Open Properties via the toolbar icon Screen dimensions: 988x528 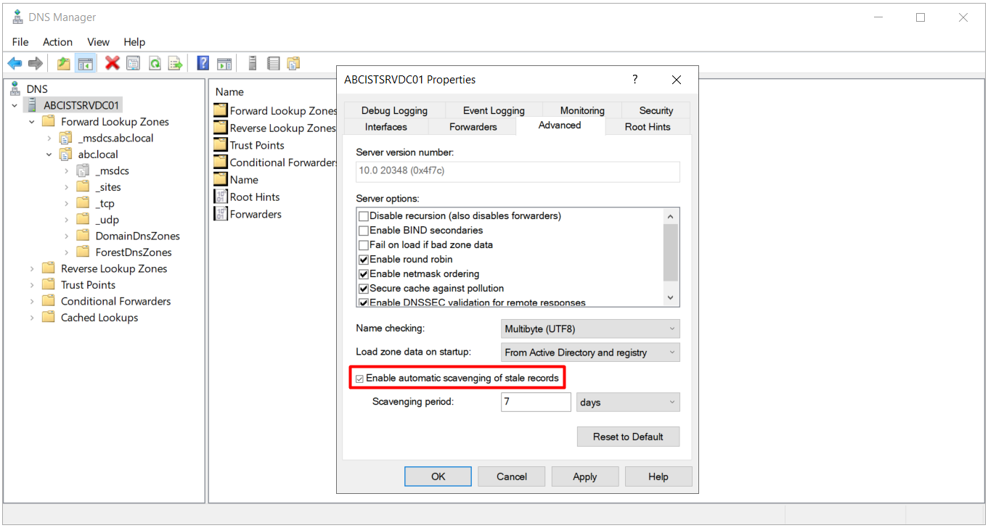point(133,63)
